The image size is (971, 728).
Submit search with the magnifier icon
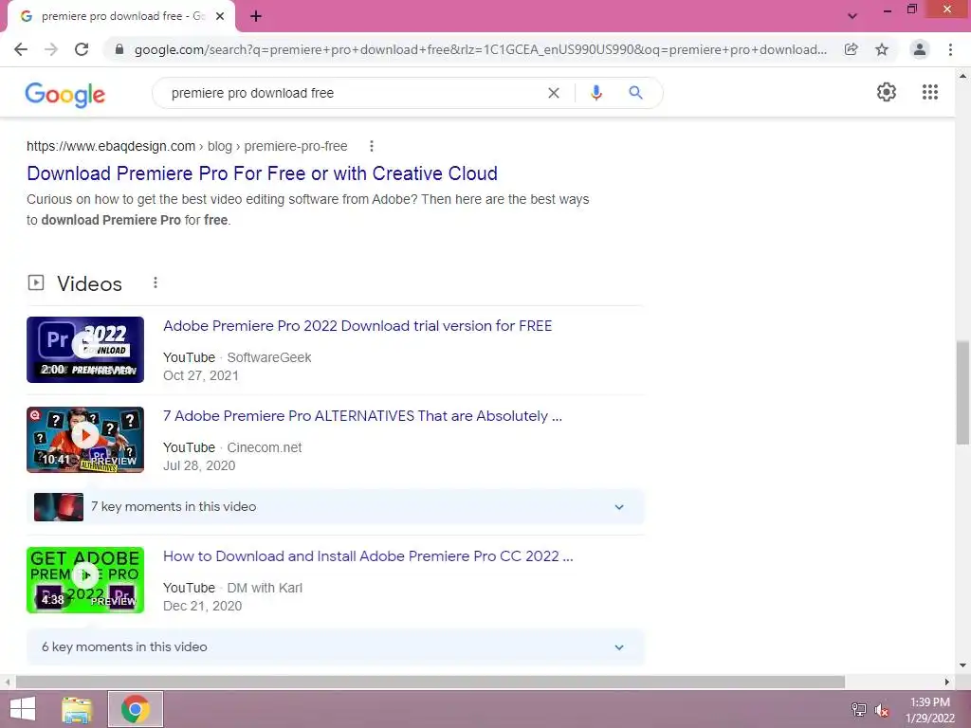tap(635, 93)
